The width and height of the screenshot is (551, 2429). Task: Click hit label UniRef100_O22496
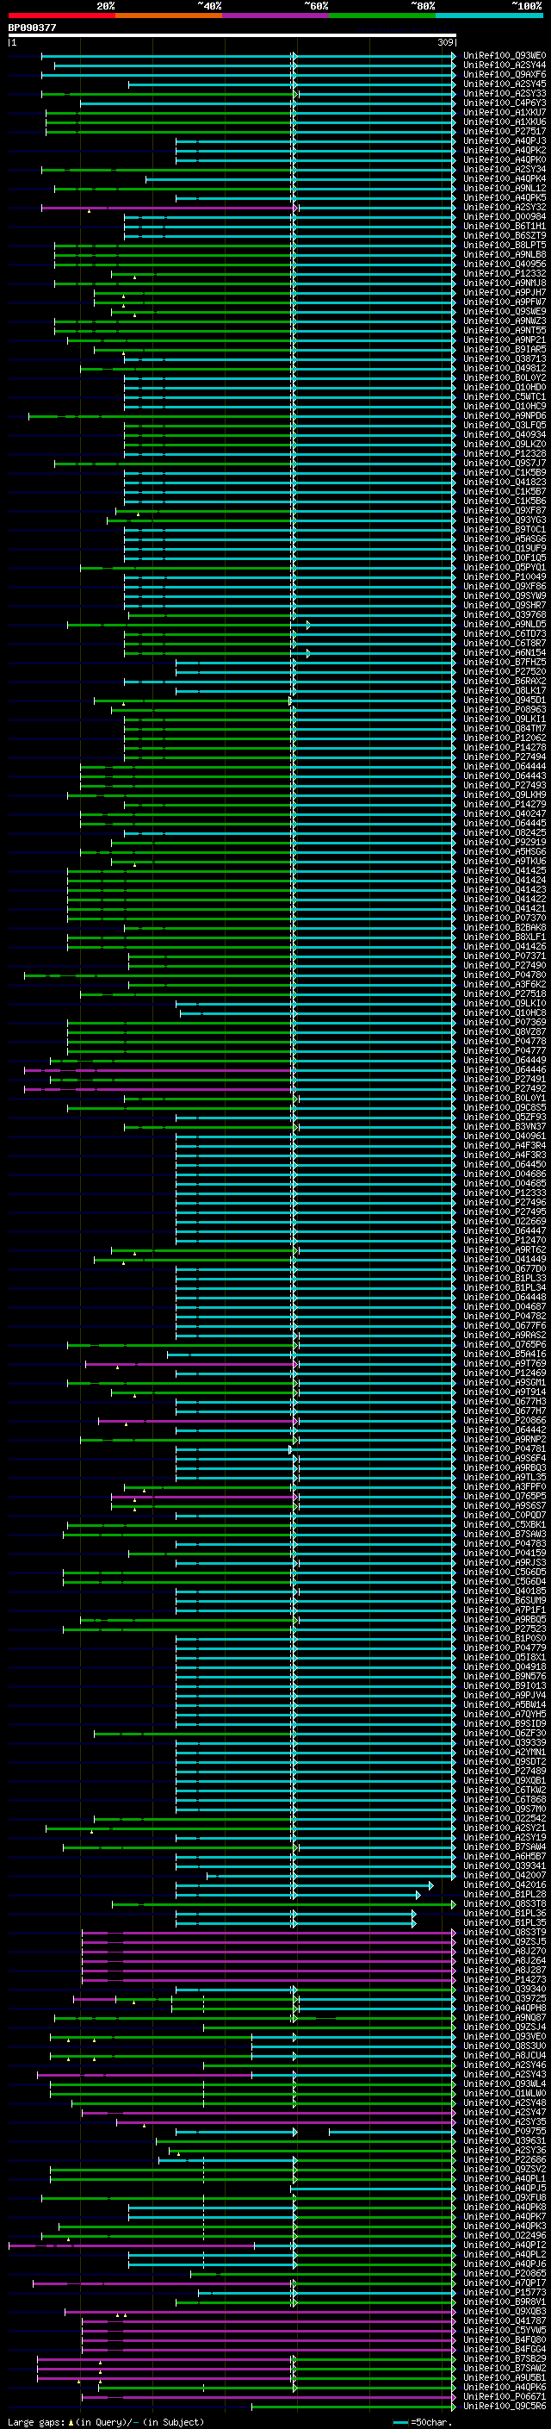tap(504, 2235)
